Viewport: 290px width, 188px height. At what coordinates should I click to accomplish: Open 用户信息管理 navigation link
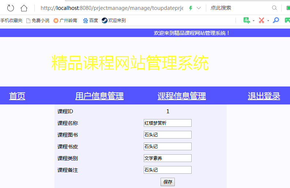point(99,96)
